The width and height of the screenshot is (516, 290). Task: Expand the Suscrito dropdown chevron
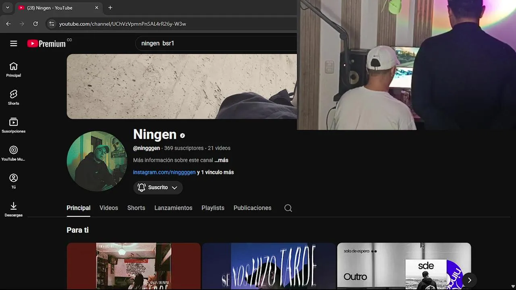click(175, 188)
